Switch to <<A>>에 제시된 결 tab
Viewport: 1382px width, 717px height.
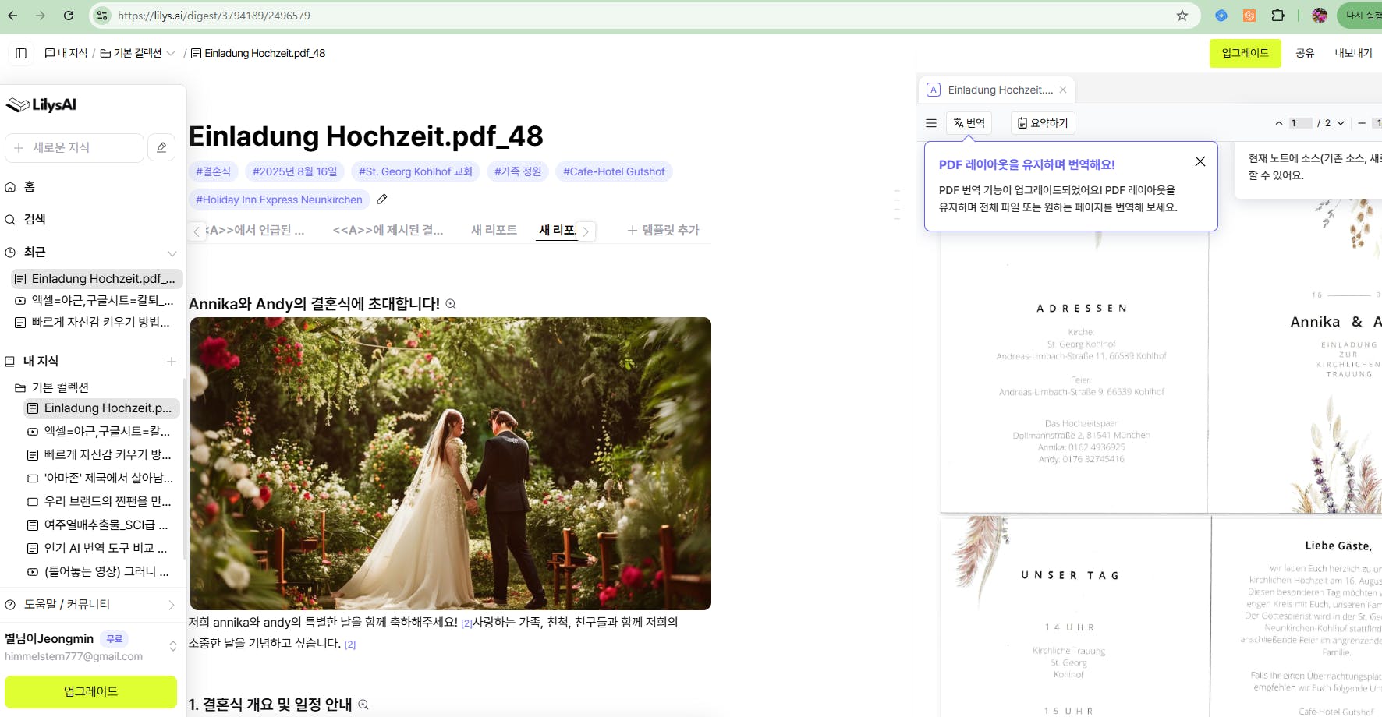pos(388,231)
